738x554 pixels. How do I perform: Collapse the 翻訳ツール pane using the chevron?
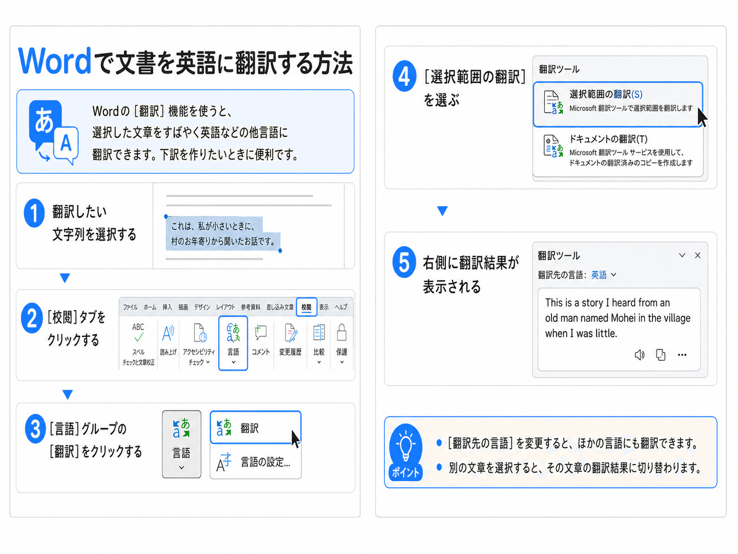tap(682, 255)
